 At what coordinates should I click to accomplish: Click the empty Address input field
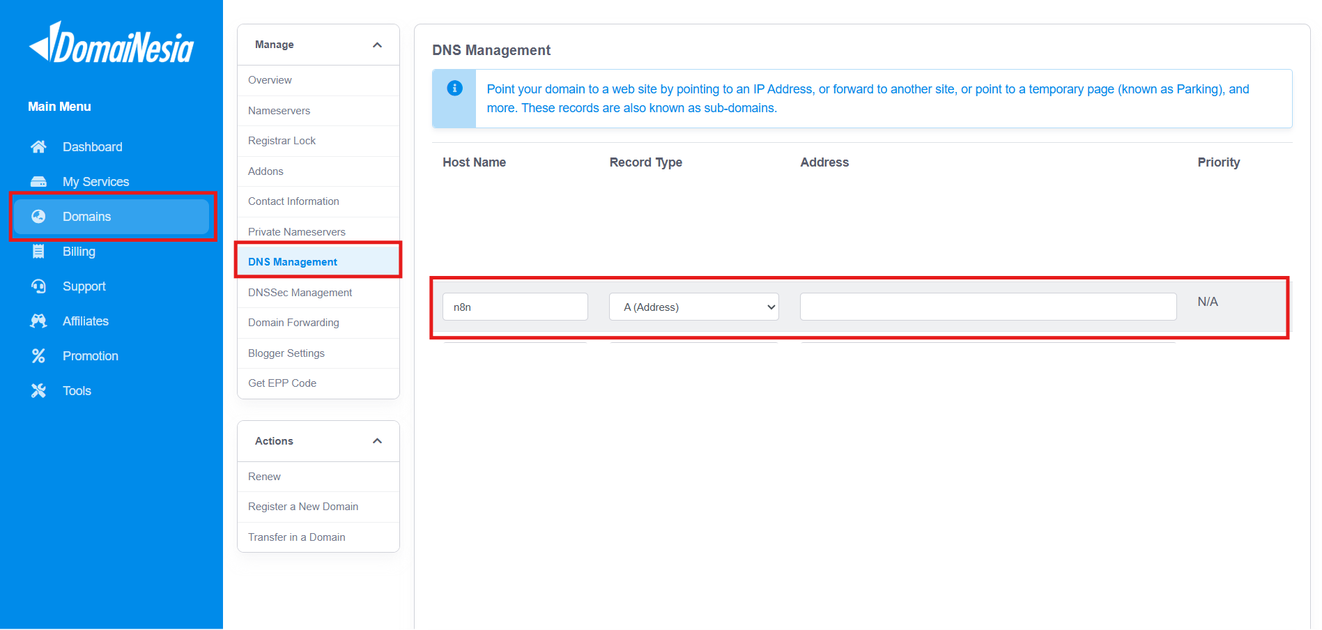coord(987,307)
